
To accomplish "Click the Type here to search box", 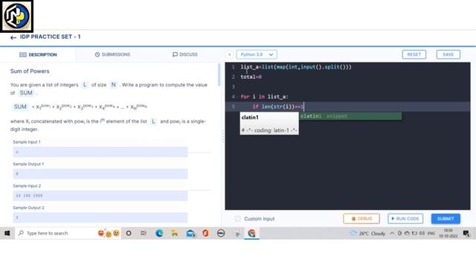I will click(x=68, y=233).
